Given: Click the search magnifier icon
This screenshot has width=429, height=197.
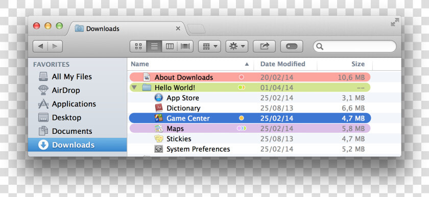Looking at the screenshot, I should (x=320, y=47).
